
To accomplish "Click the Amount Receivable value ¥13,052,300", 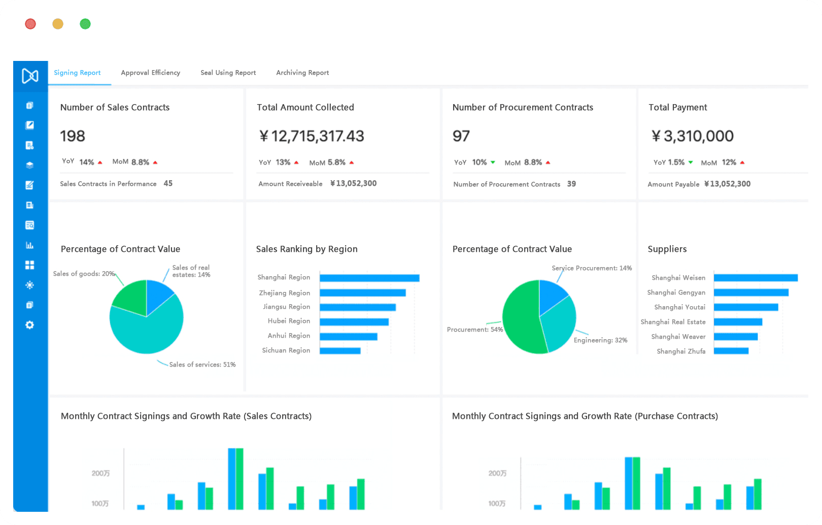I will (353, 183).
